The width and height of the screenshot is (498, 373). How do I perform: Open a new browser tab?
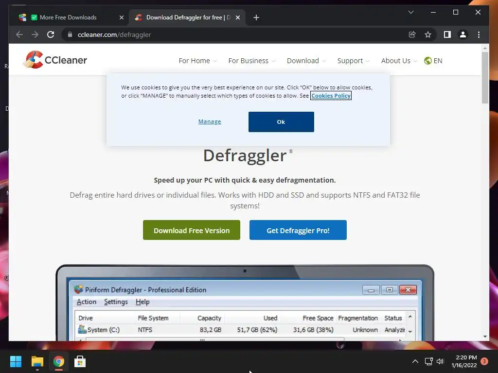(x=256, y=17)
